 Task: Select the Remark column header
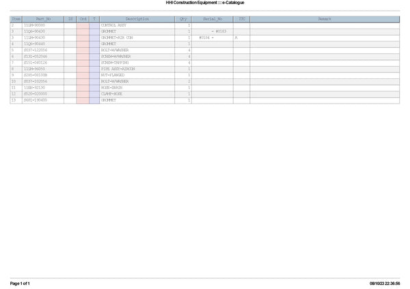point(325,18)
